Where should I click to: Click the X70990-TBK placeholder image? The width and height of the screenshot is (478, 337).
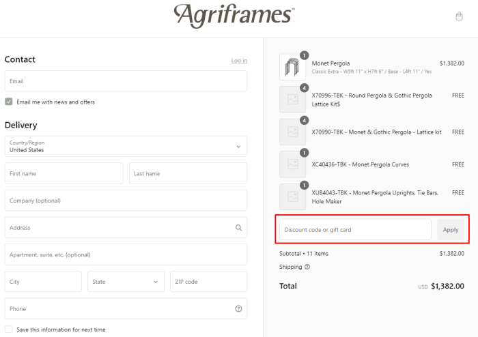[x=292, y=132]
